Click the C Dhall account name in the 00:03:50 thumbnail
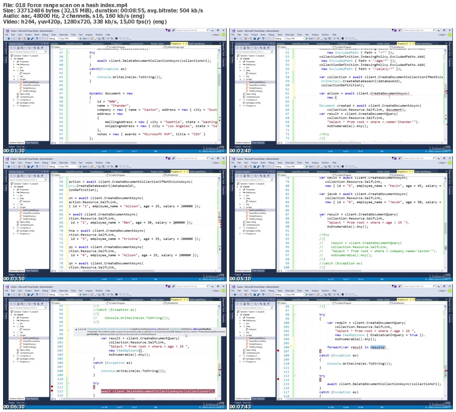456x412 pixels. (x=215, y=163)
